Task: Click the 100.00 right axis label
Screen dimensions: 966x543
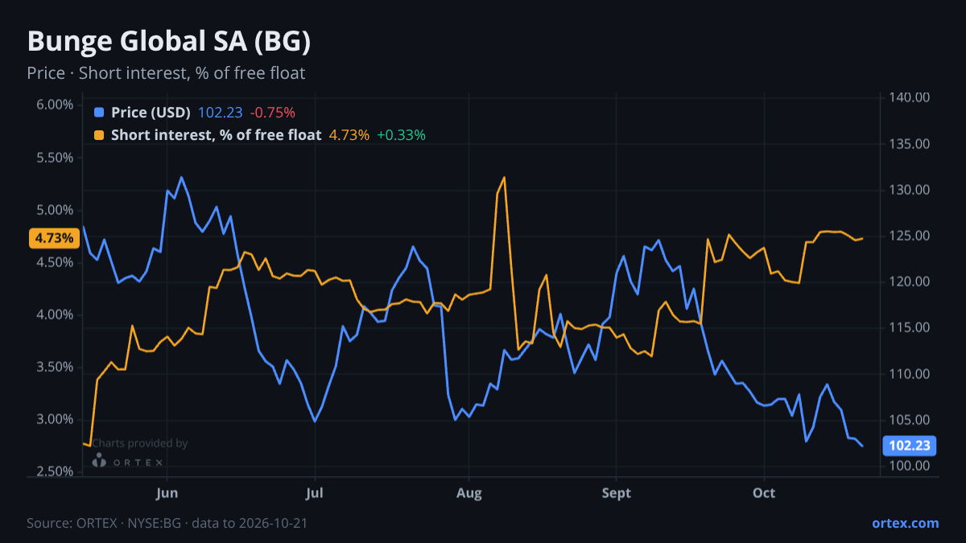Action: click(910, 466)
